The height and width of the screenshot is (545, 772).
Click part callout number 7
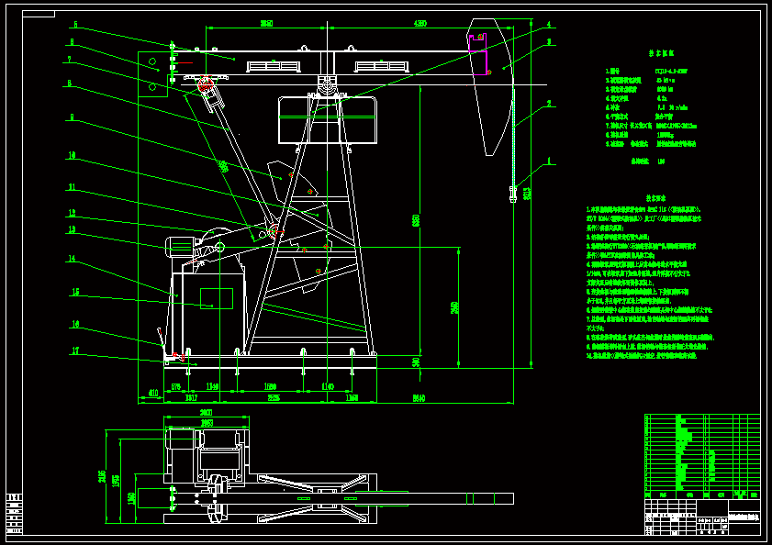[70, 60]
